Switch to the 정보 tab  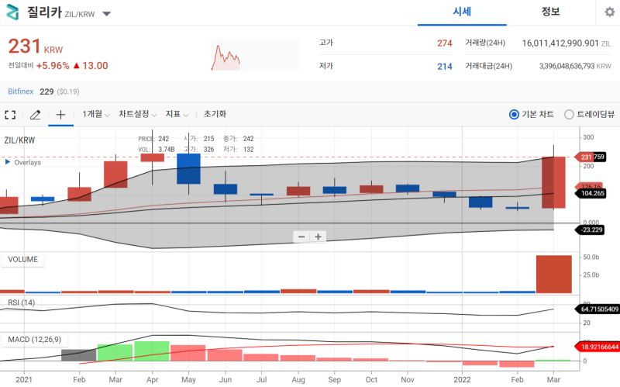pos(550,12)
